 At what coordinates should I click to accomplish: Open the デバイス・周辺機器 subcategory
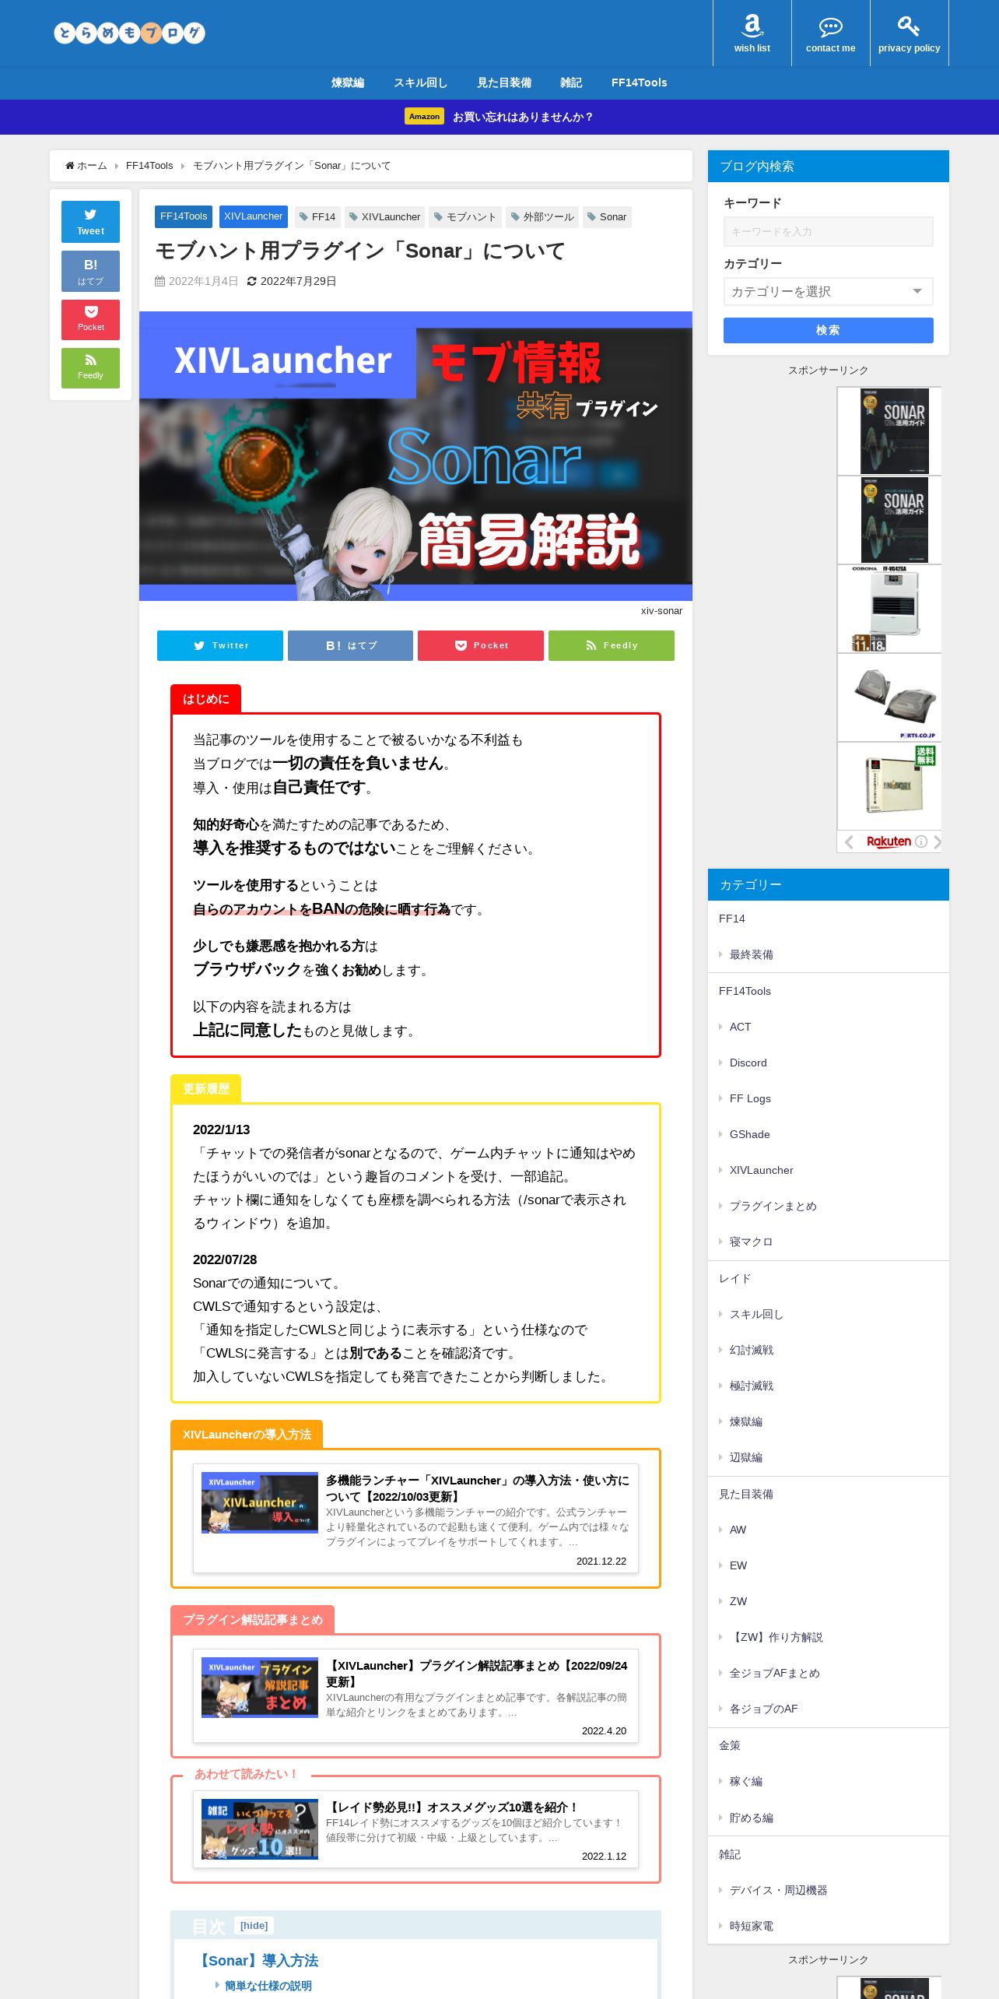(778, 1890)
